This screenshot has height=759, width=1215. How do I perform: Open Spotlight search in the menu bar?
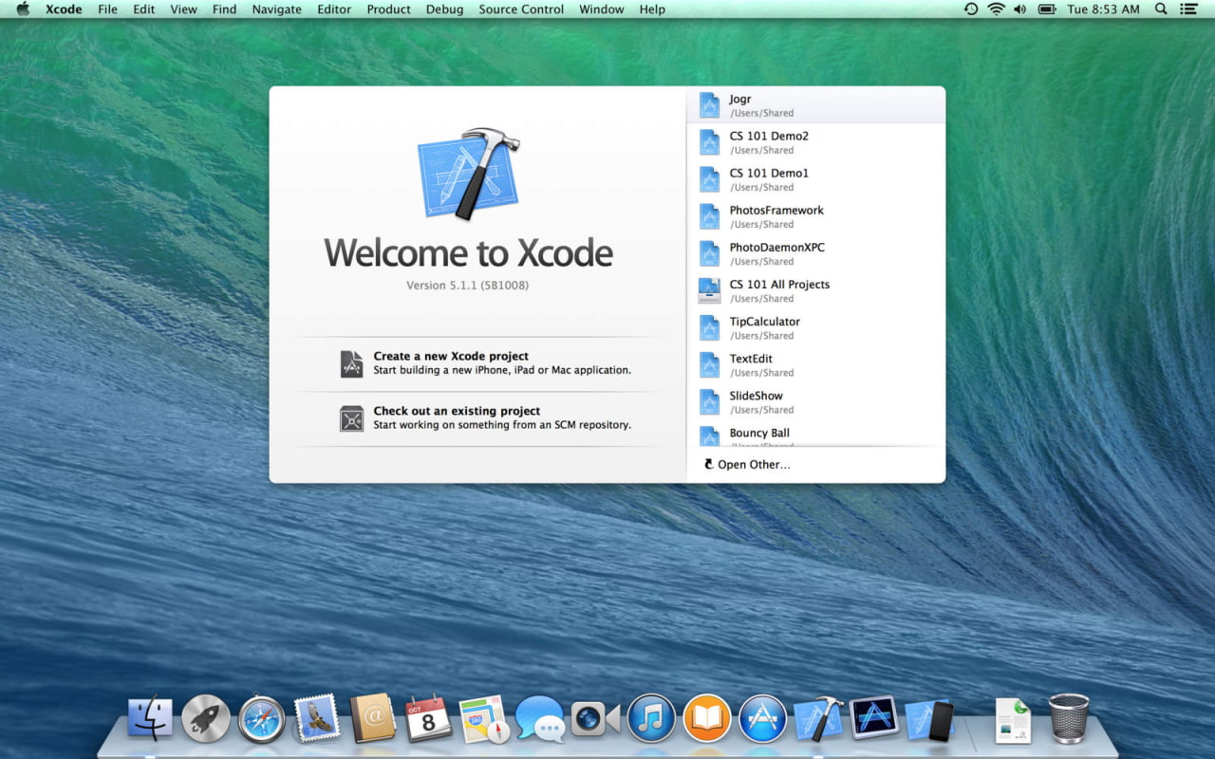tap(1160, 9)
